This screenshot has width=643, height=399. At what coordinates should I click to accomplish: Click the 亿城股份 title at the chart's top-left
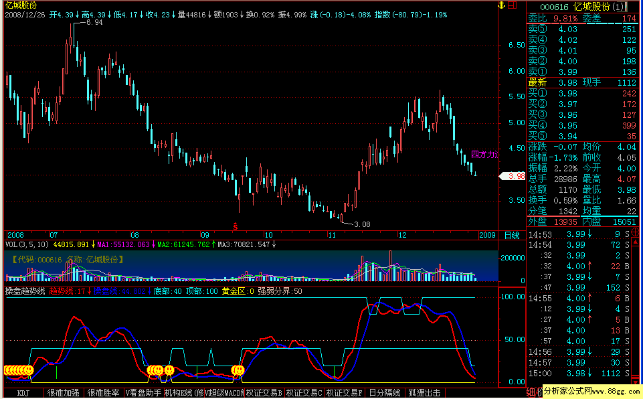(x=21, y=5)
